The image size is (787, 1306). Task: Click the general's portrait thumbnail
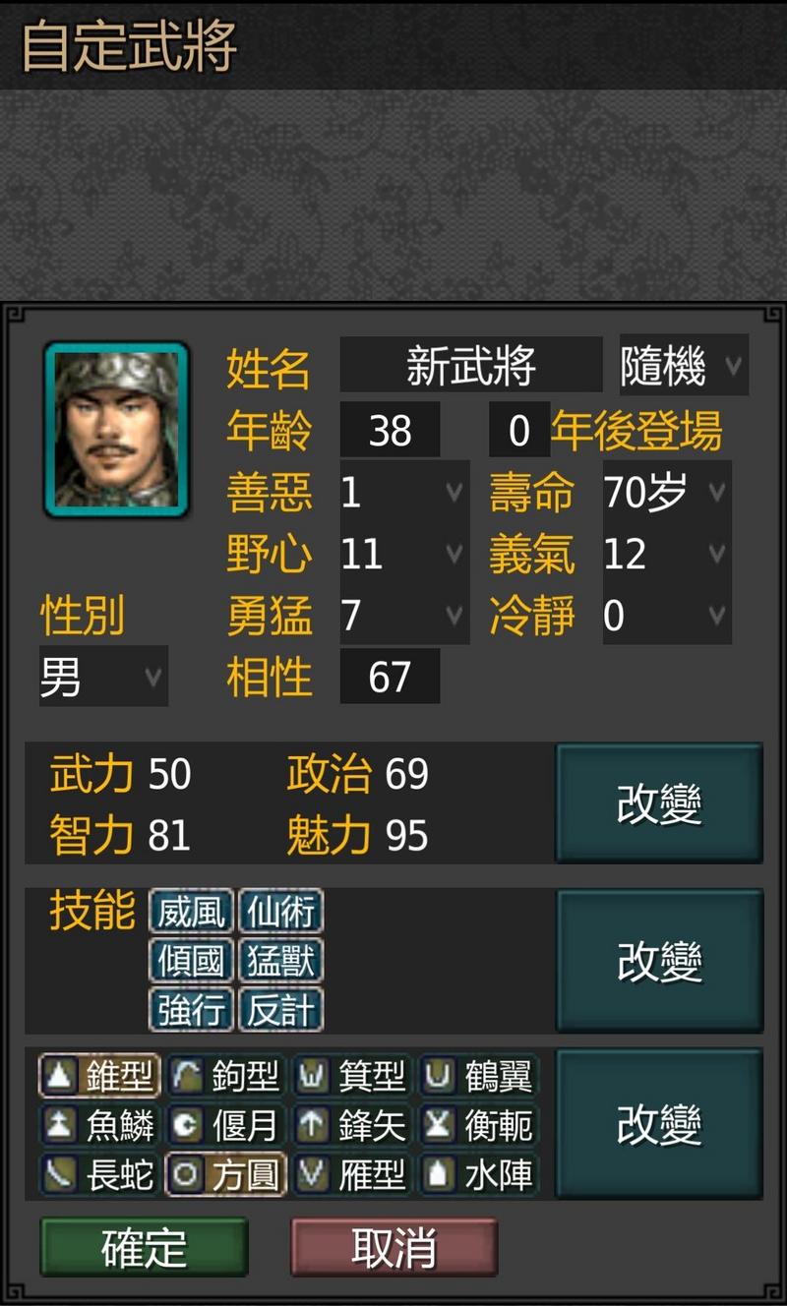(x=116, y=430)
